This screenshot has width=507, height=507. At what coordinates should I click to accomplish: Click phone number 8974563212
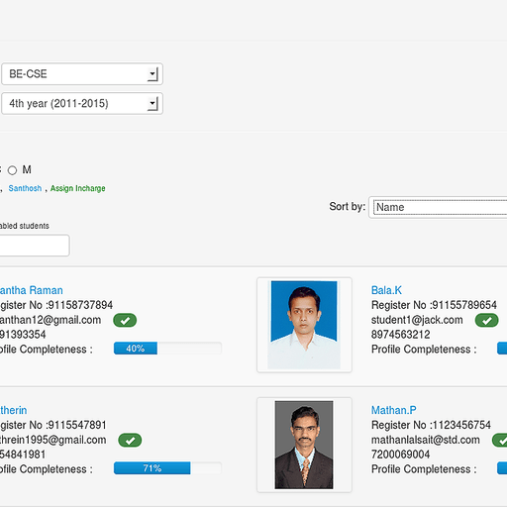pyautogui.click(x=401, y=335)
